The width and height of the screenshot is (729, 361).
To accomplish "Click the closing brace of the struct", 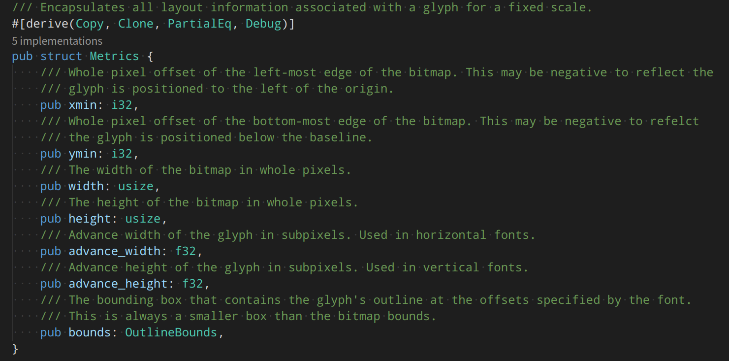I will click(15, 349).
